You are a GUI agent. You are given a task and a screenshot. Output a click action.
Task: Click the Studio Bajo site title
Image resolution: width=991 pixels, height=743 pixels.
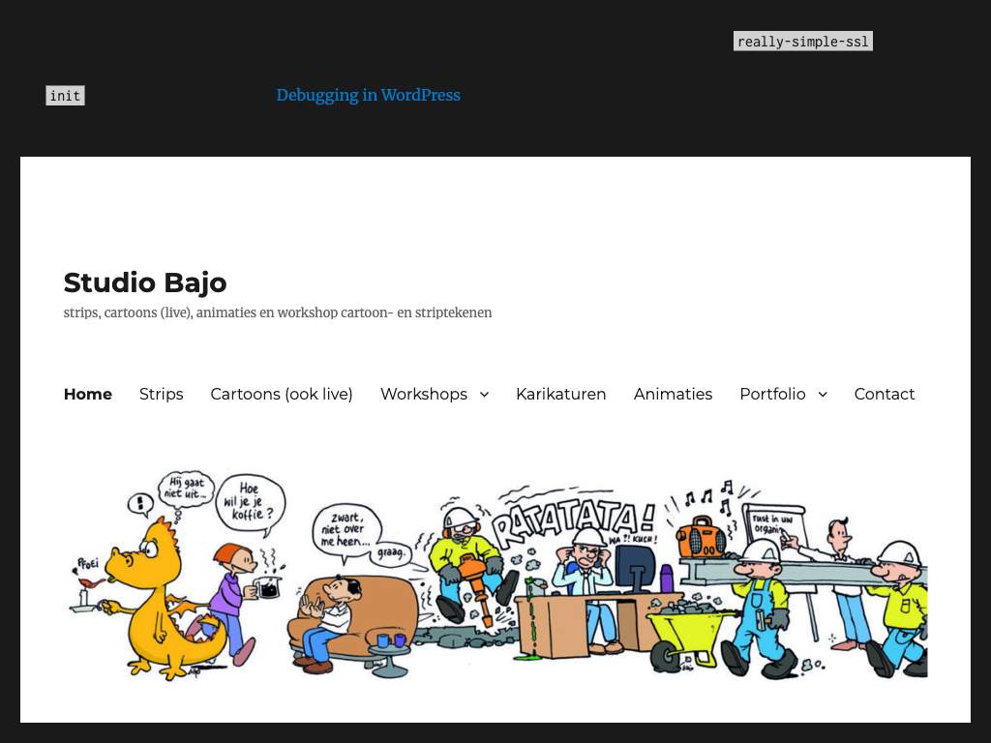(145, 282)
